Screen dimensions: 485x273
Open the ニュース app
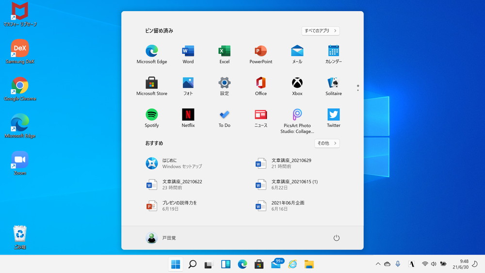261,118
